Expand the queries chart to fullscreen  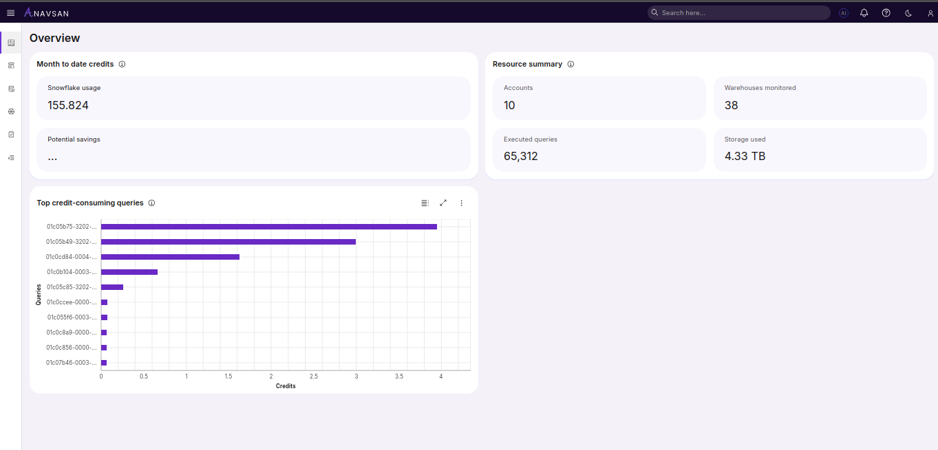tap(443, 203)
